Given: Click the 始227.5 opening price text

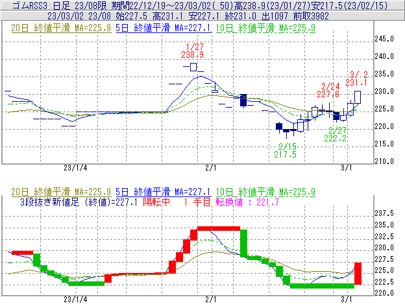Looking at the screenshot, I should pos(132,16).
